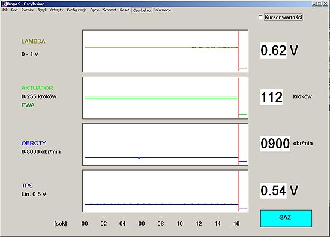Select the Reset menu item
This screenshot has height=237, width=330.
pos(125,10)
